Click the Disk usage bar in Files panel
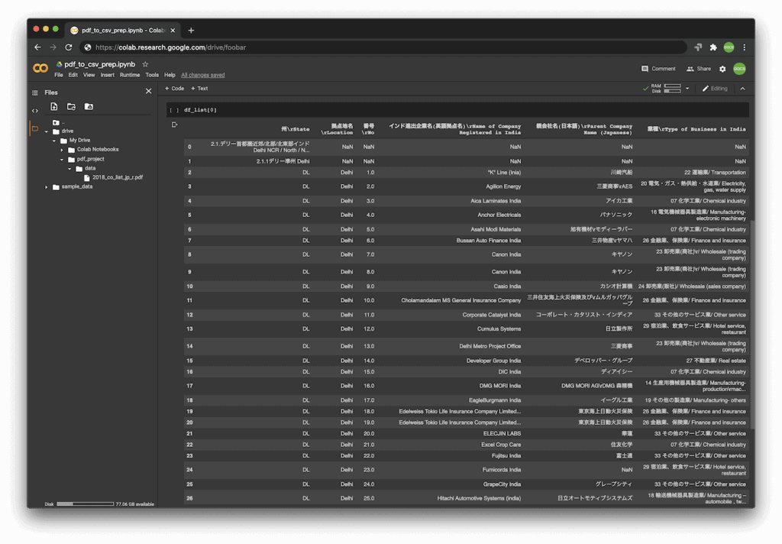Image resolution: width=782 pixels, height=544 pixels. pos(85,504)
